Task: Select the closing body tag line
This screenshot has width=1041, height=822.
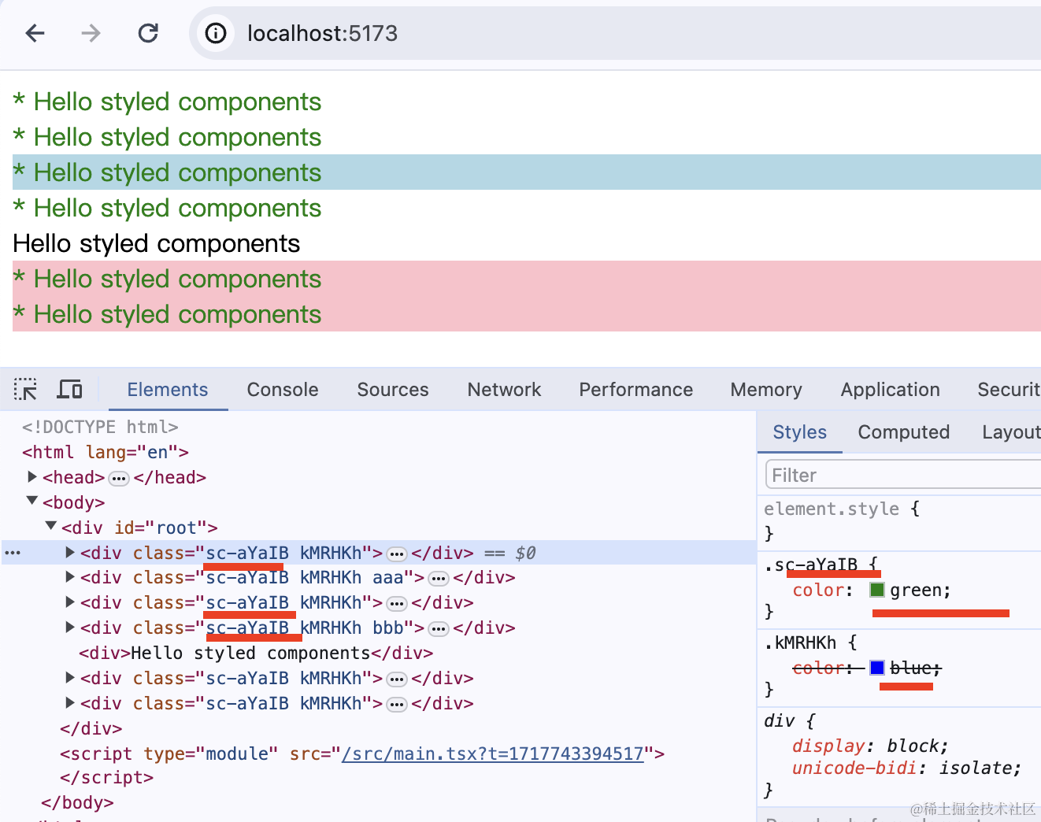Action: tap(77, 802)
